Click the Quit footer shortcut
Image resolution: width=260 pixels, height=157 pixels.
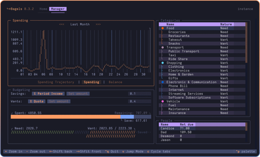tap(112, 151)
